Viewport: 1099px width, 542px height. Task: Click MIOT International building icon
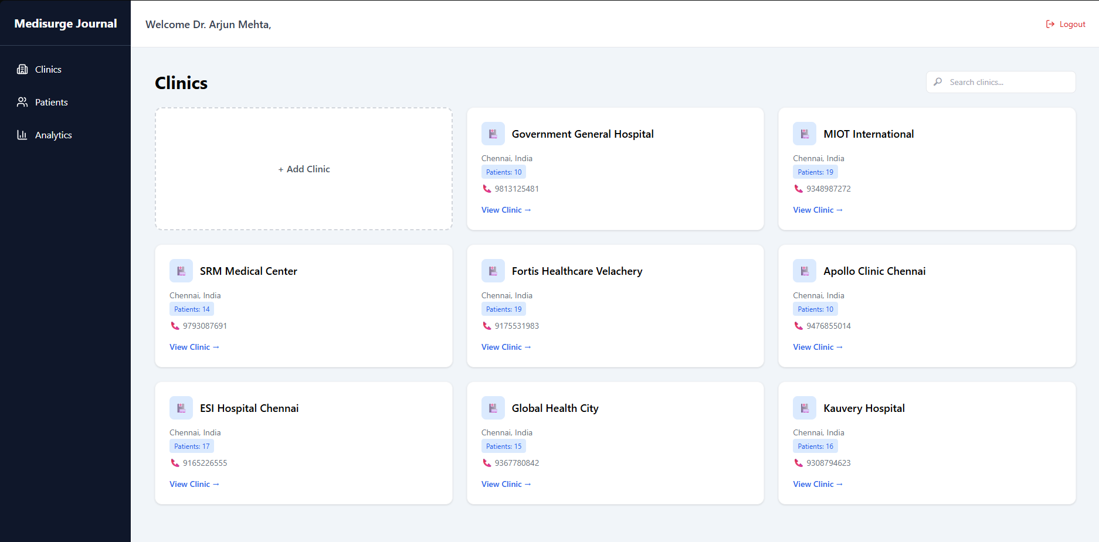click(805, 134)
